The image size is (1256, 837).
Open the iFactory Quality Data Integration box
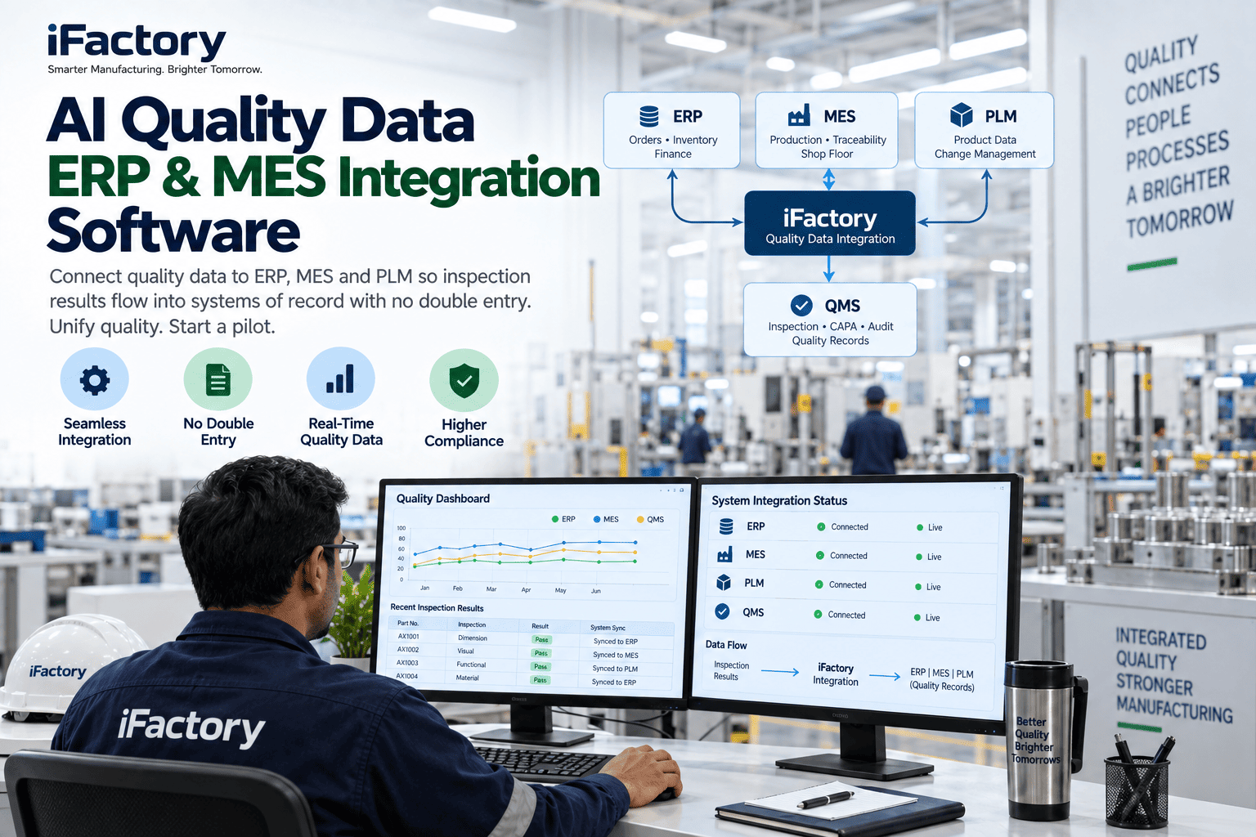[829, 223]
